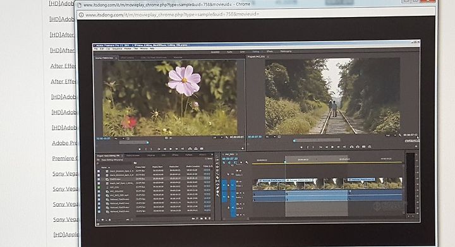Click Extract button in Program monitor

tap(358, 147)
